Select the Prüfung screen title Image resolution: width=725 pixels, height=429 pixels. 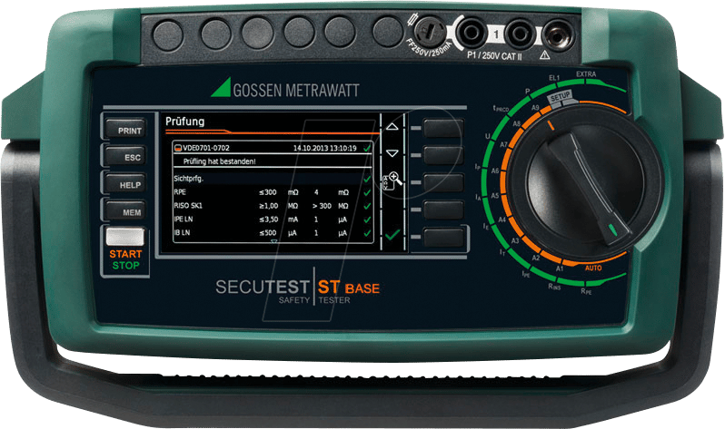185,122
